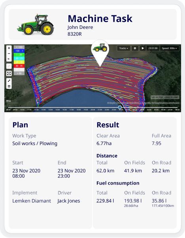Toggle fullscreen map view
The height and width of the screenshot is (238, 185).
[9, 74]
